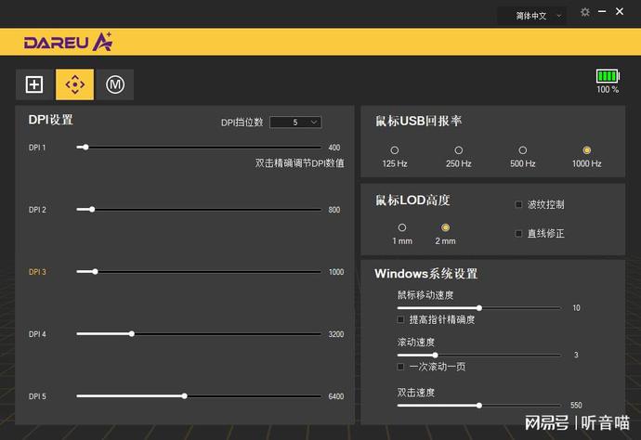Enable the 波纹控制 checkbox
The width and height of the screenshot is (641, 440).
(518, 204)
